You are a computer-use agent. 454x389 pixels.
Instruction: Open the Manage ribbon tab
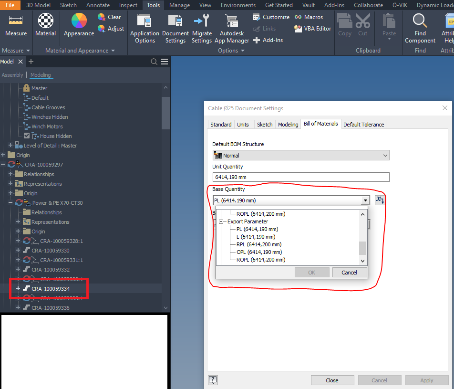[x=179, y=5]
